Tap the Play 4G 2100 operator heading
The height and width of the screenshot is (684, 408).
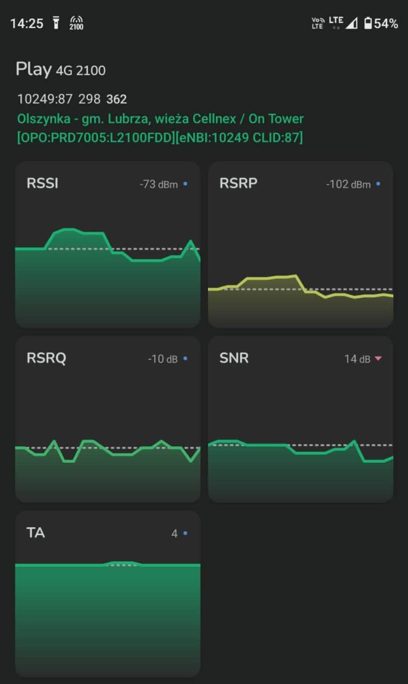click(60, 70)
